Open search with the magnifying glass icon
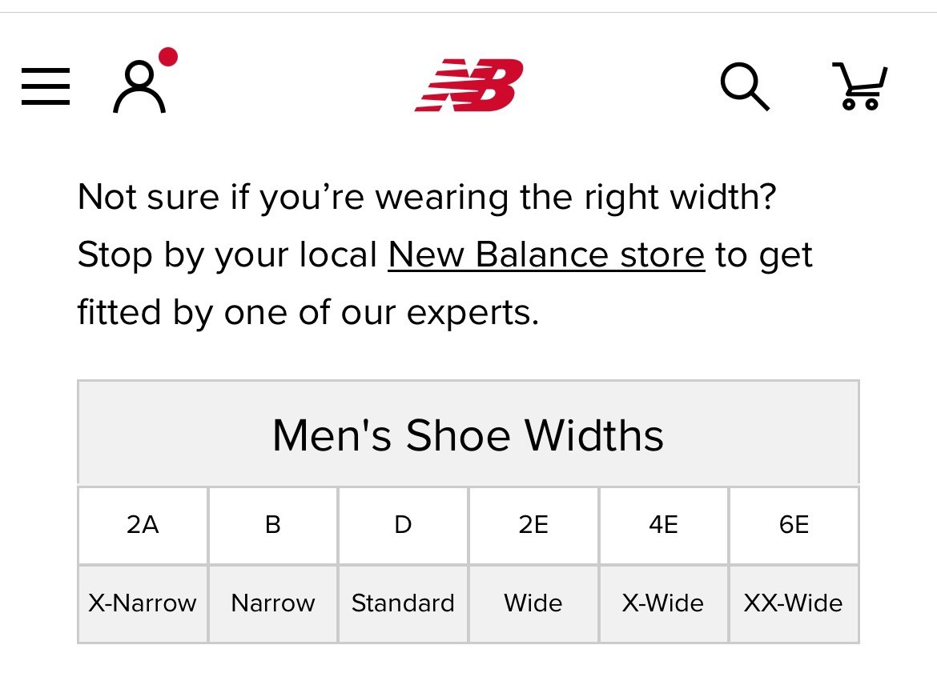The width and height of the screenshot is (937, 689). [745, 86]
